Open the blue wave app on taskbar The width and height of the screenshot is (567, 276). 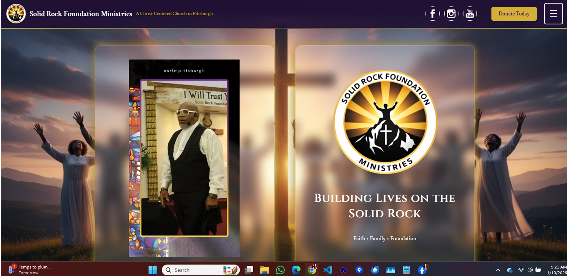[391, 270]
